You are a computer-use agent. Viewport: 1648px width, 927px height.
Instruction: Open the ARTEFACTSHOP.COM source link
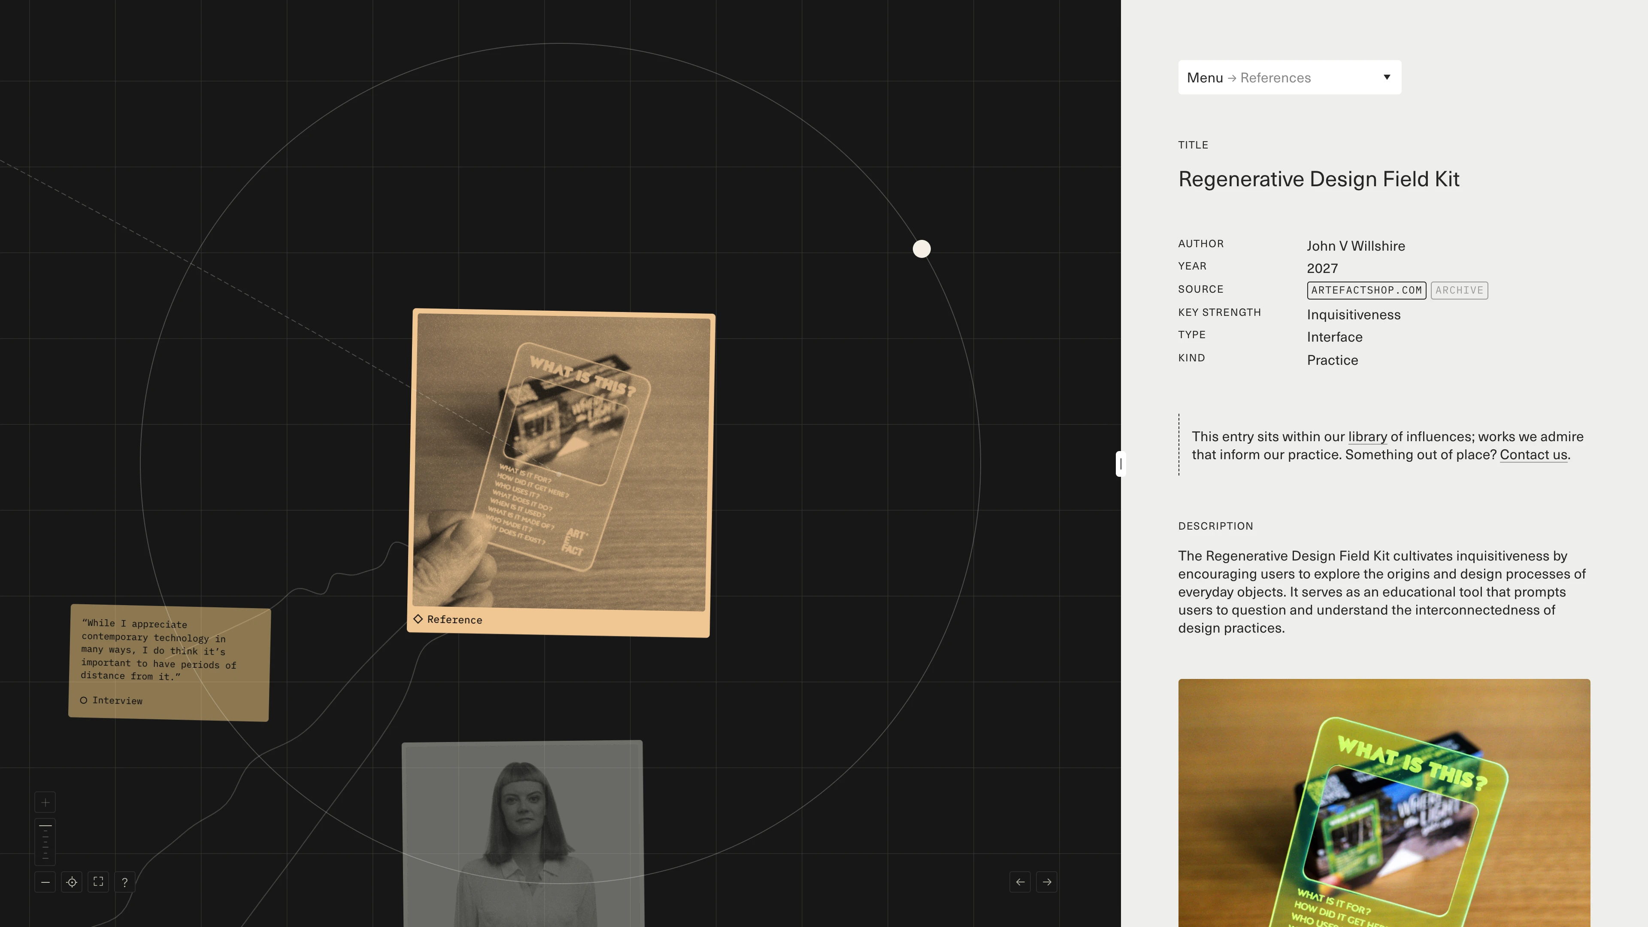1366,291
